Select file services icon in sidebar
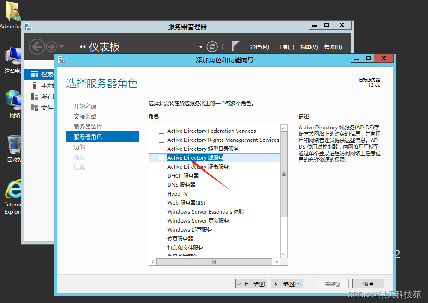The height and width of the screenshot is (303, 428). [34, 107]
